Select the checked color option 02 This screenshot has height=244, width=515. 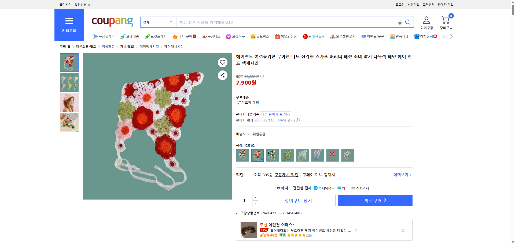click(257, 155)
